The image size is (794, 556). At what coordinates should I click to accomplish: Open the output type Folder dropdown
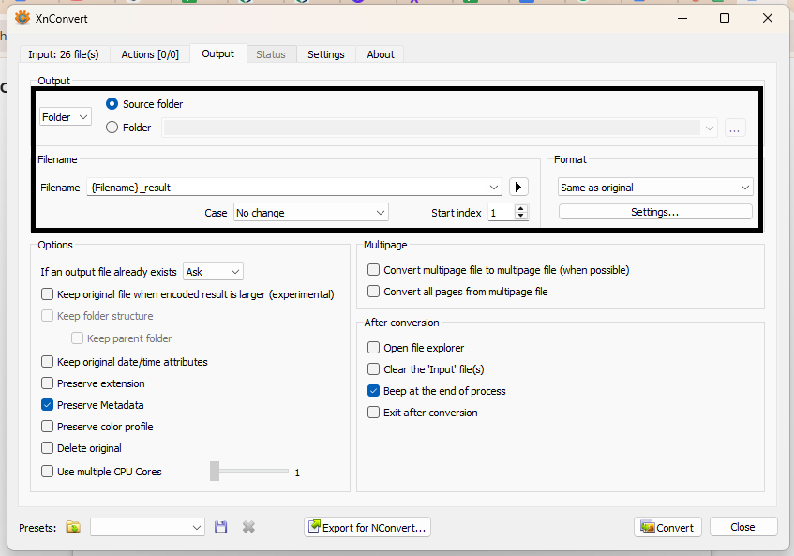pos(66,117)
